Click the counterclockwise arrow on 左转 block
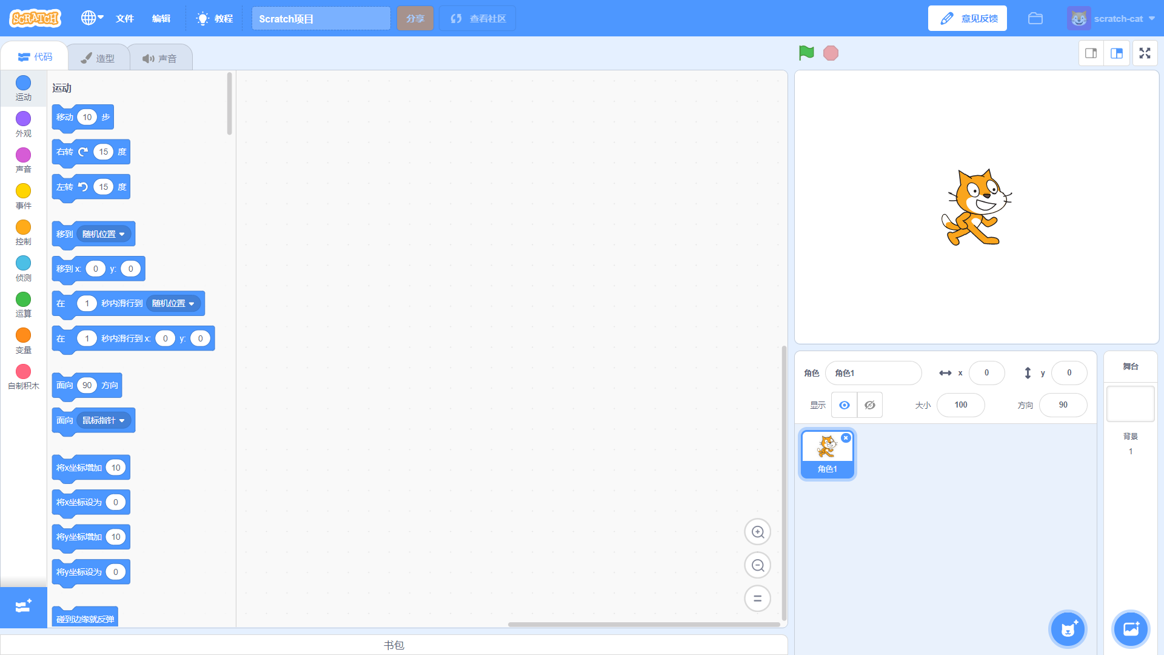This screenshot has height=655, width=1164. 83,187
